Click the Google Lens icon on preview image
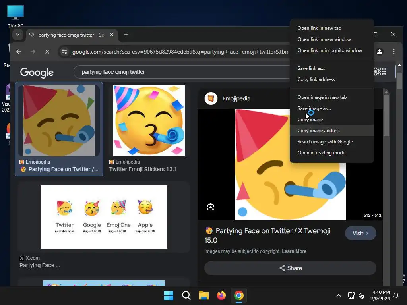 (x=211, y=207)
